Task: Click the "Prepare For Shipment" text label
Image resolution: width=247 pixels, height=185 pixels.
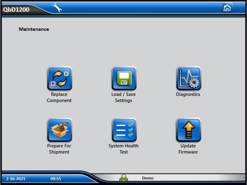Action: 59,149
